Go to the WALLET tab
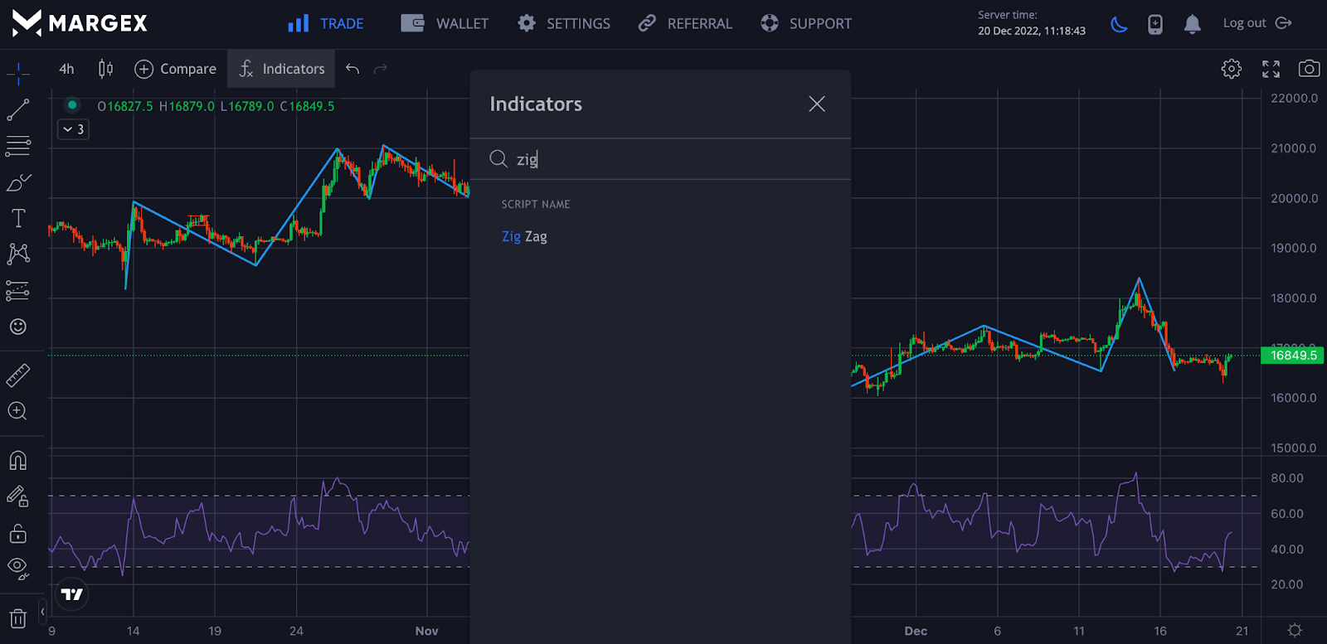Image resolution: width=1327 pixels, height=644 pixels. click(x=445, y=24)
